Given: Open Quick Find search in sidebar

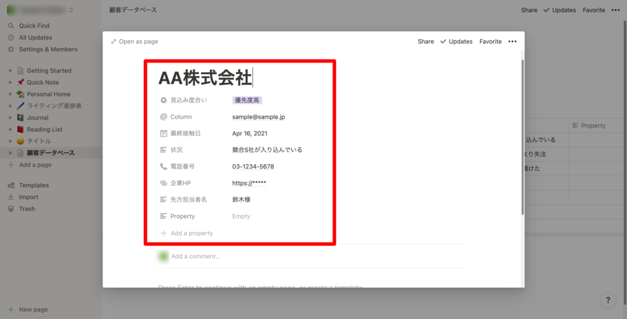Looking at the screenshot, I should click(x=34, y=26).
